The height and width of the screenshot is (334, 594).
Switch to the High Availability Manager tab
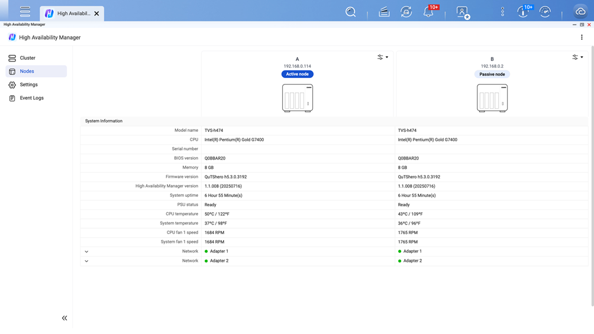pos(72,14)
